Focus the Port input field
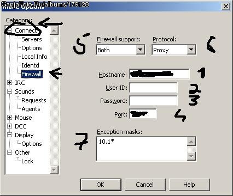 143,114
